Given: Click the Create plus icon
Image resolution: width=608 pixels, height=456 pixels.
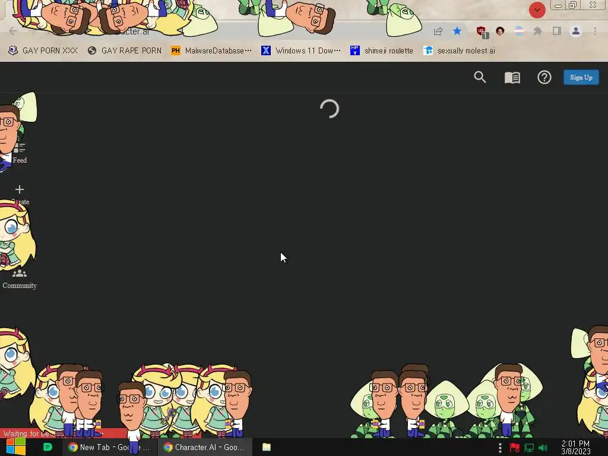Looking at the screenshot, I should [x=20, y=189].
